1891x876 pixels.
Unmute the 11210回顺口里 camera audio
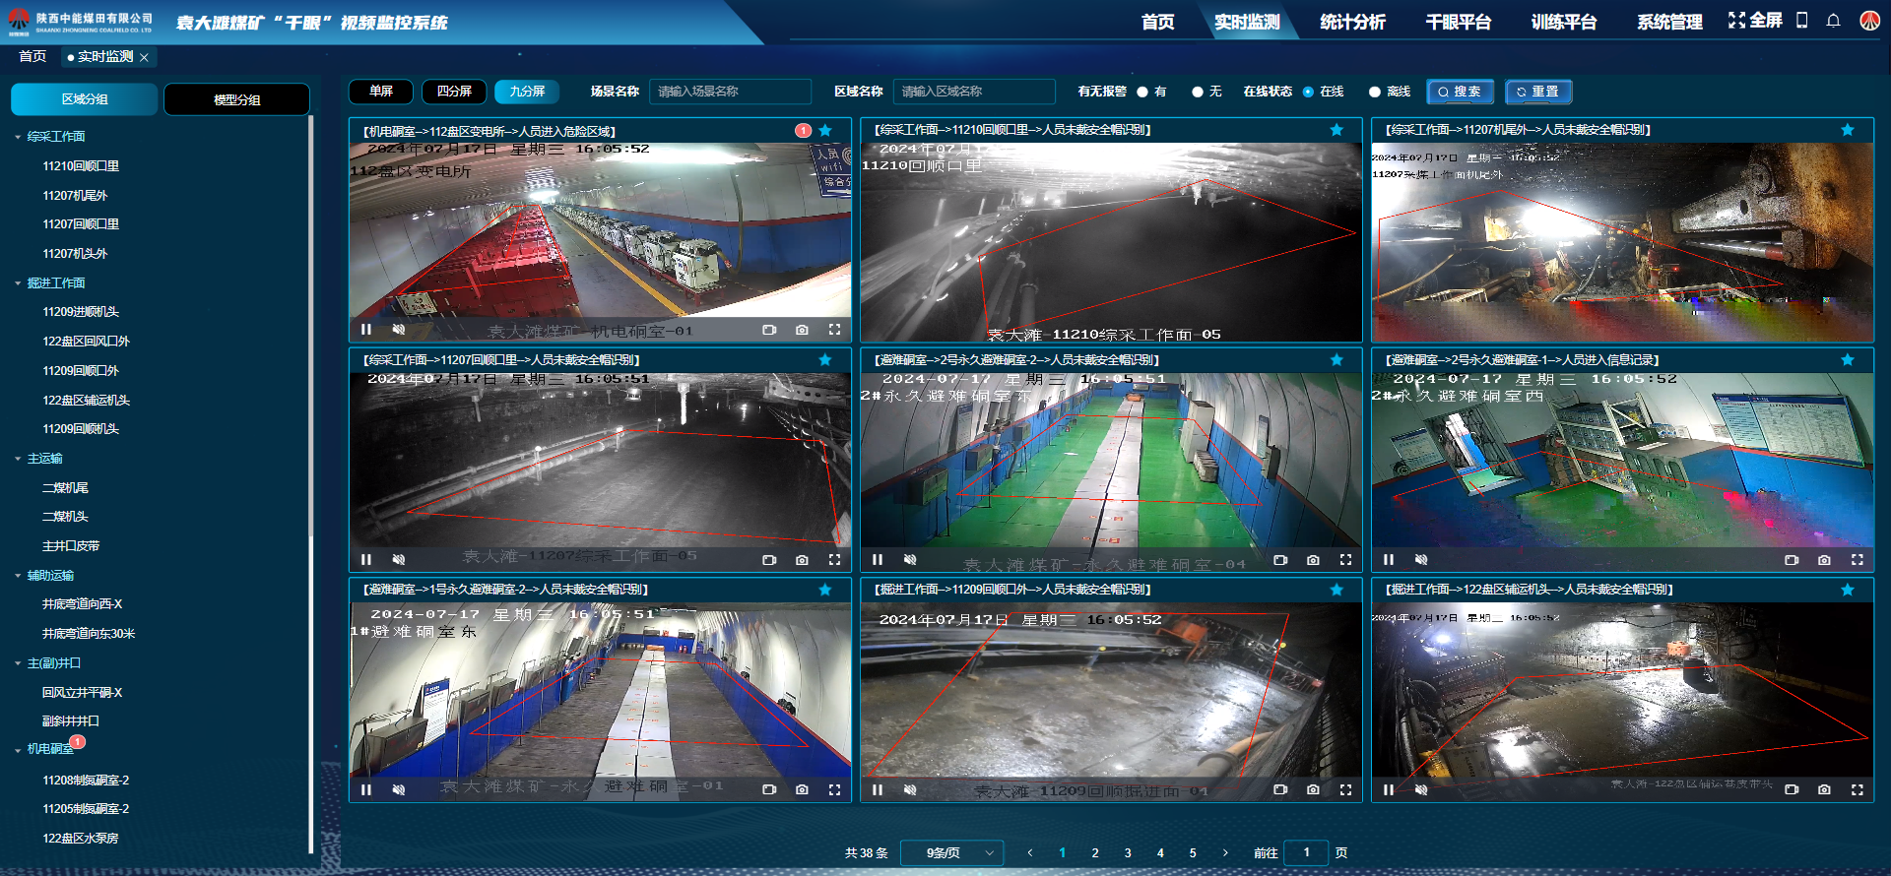[910, 330]
